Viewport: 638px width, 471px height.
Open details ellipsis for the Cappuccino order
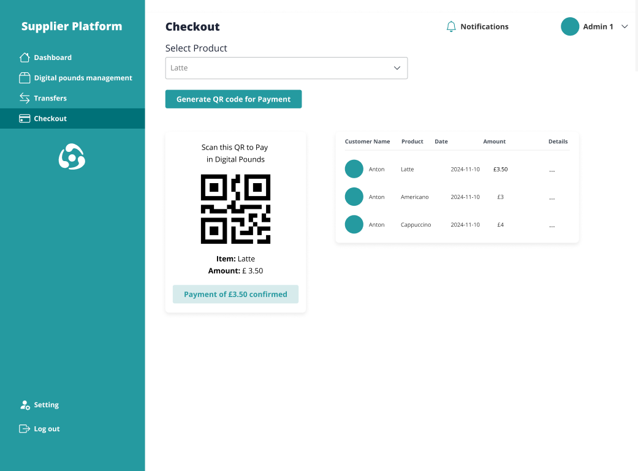[552, 226]
